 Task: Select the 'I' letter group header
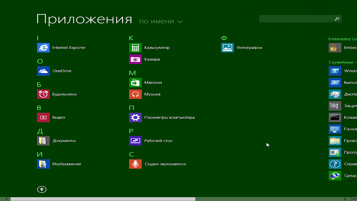[38, 38]
